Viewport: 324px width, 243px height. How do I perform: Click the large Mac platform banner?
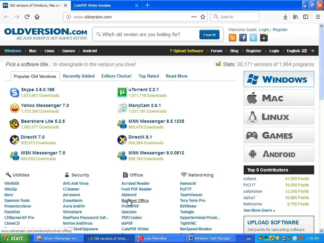coord(279,97)
